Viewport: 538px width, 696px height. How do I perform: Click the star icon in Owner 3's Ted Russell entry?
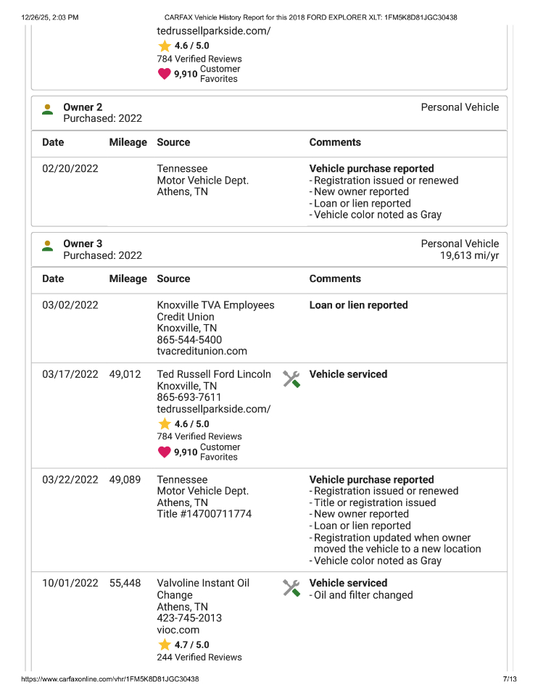[165, 424]
